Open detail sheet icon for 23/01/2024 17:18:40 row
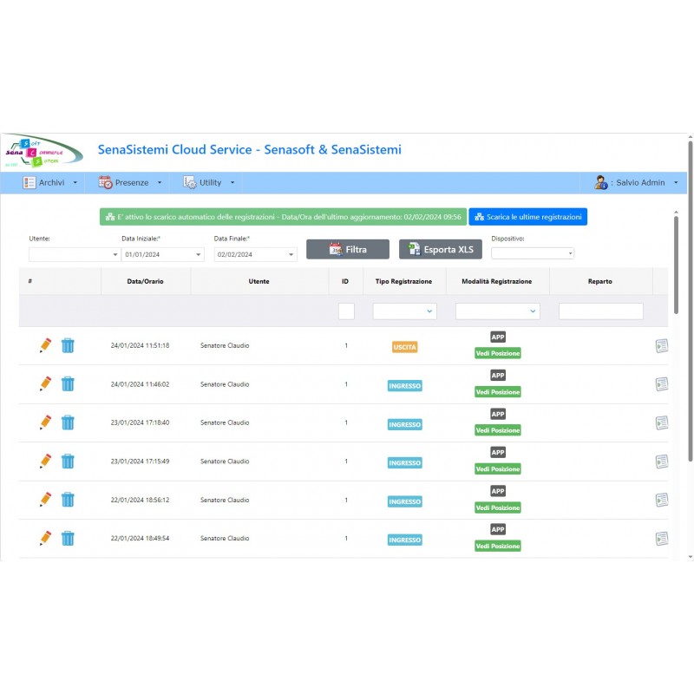Viewport: 694px width, 694px height. (662, 422)
